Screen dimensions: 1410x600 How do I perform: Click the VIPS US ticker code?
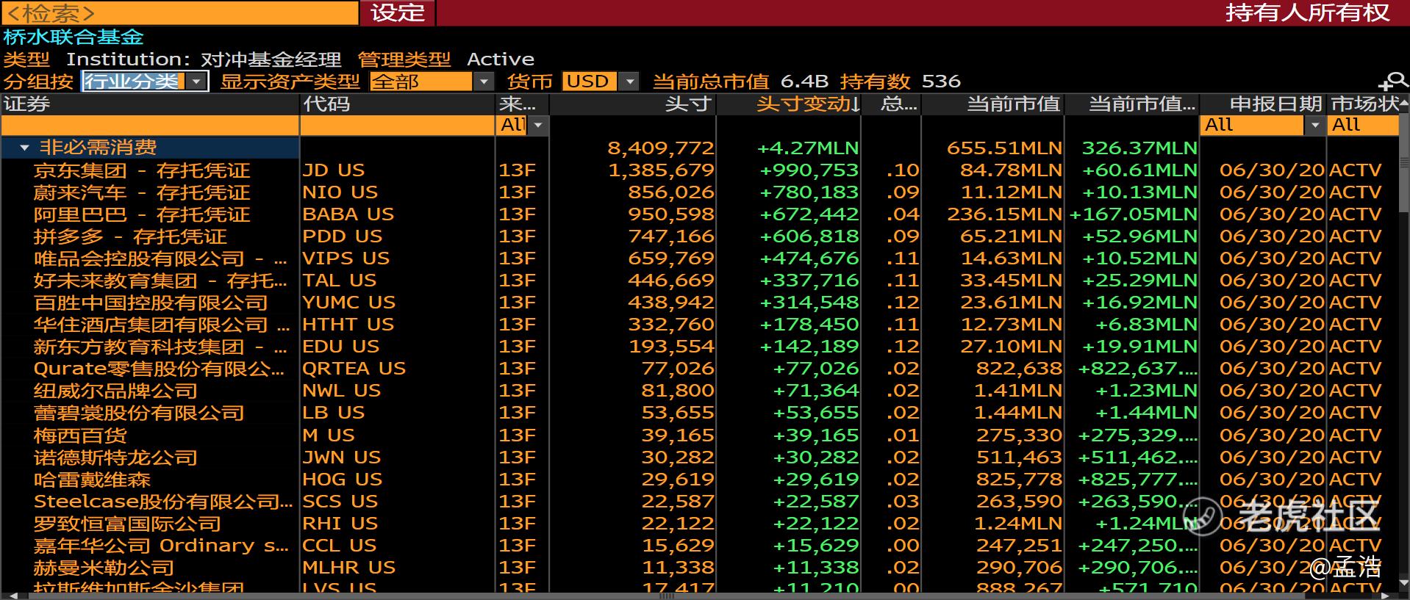coord(346,259)
